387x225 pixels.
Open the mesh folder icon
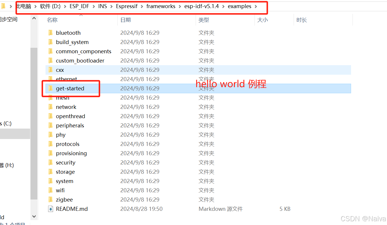click(x=50, y=98)
